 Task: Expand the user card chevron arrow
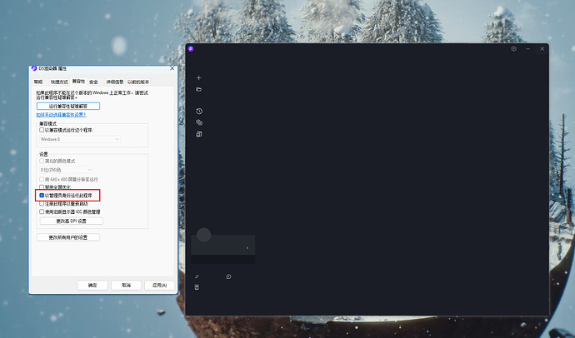click(x=247, y=248)
